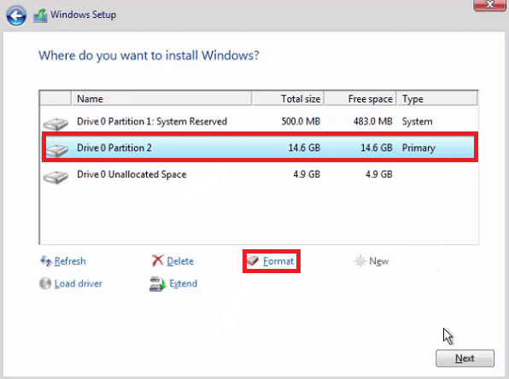Click the Extend drive icon
This screenshot has width=509, height=379.
coord(158,283)
